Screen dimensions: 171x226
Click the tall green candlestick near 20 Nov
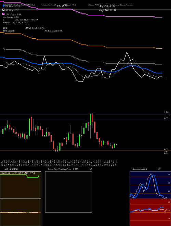pos(90,120)
